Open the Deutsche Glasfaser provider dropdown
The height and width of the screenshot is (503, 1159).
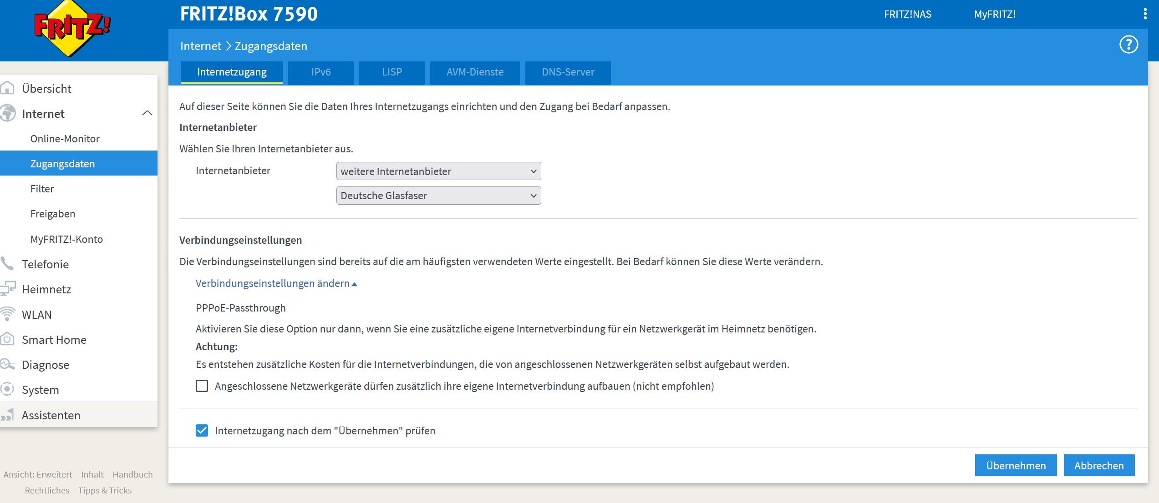tap(438, 196)
